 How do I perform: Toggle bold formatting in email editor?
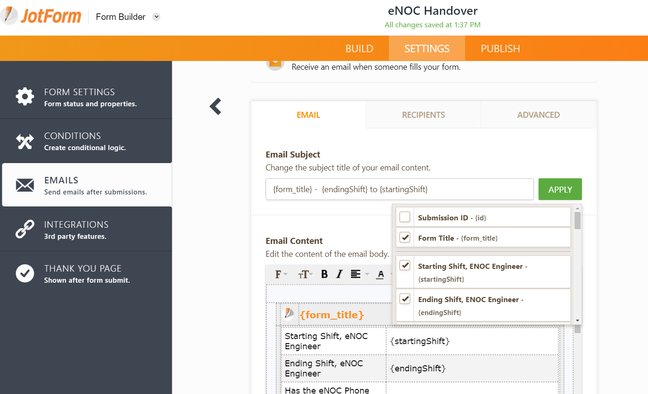[x=324, y=274]
